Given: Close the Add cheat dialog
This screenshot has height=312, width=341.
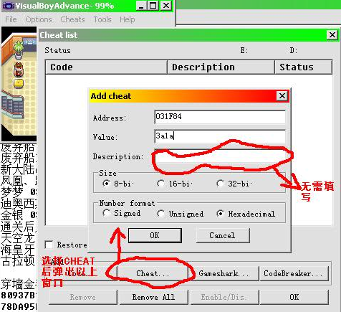Looking at the screenshot, I should (x=282, y=96).
